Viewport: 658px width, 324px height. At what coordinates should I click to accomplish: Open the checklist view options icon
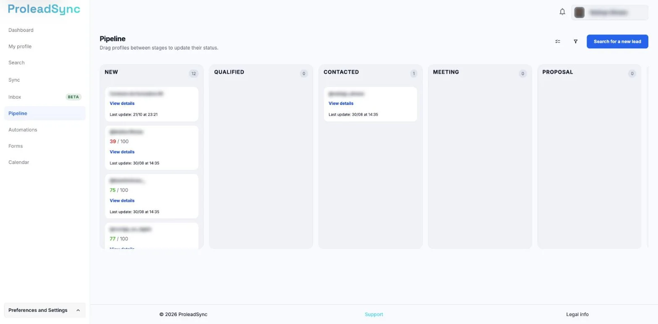pos(558,42)
